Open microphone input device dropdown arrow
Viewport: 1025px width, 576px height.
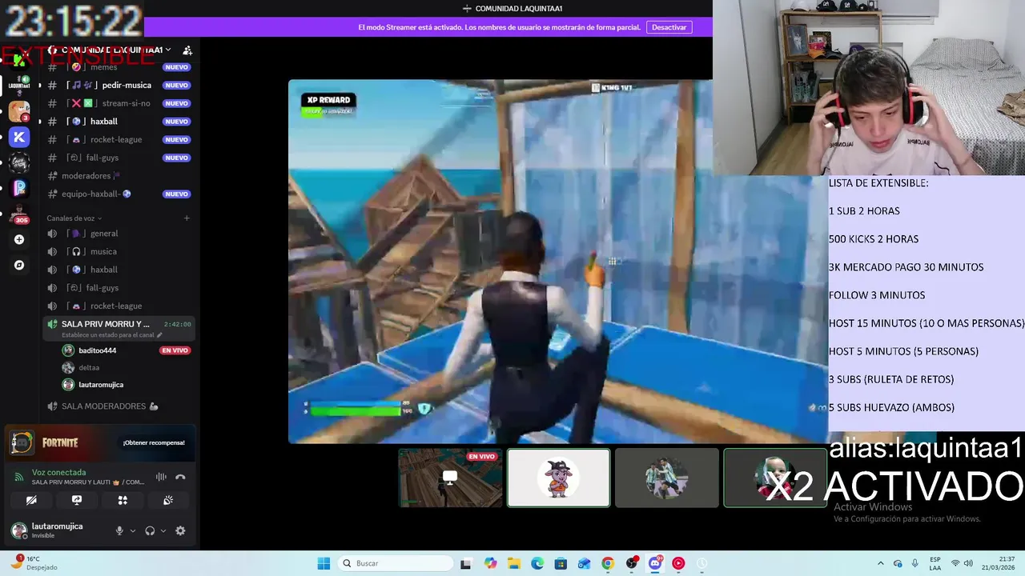pyautogui.click(x=133, y=530)
